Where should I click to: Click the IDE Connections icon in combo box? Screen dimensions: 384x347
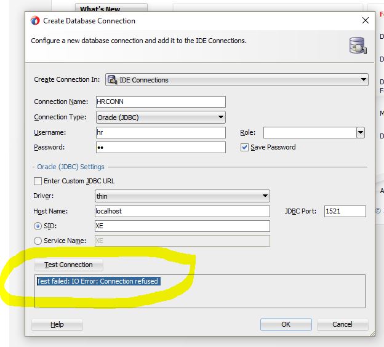pos(112,79)
